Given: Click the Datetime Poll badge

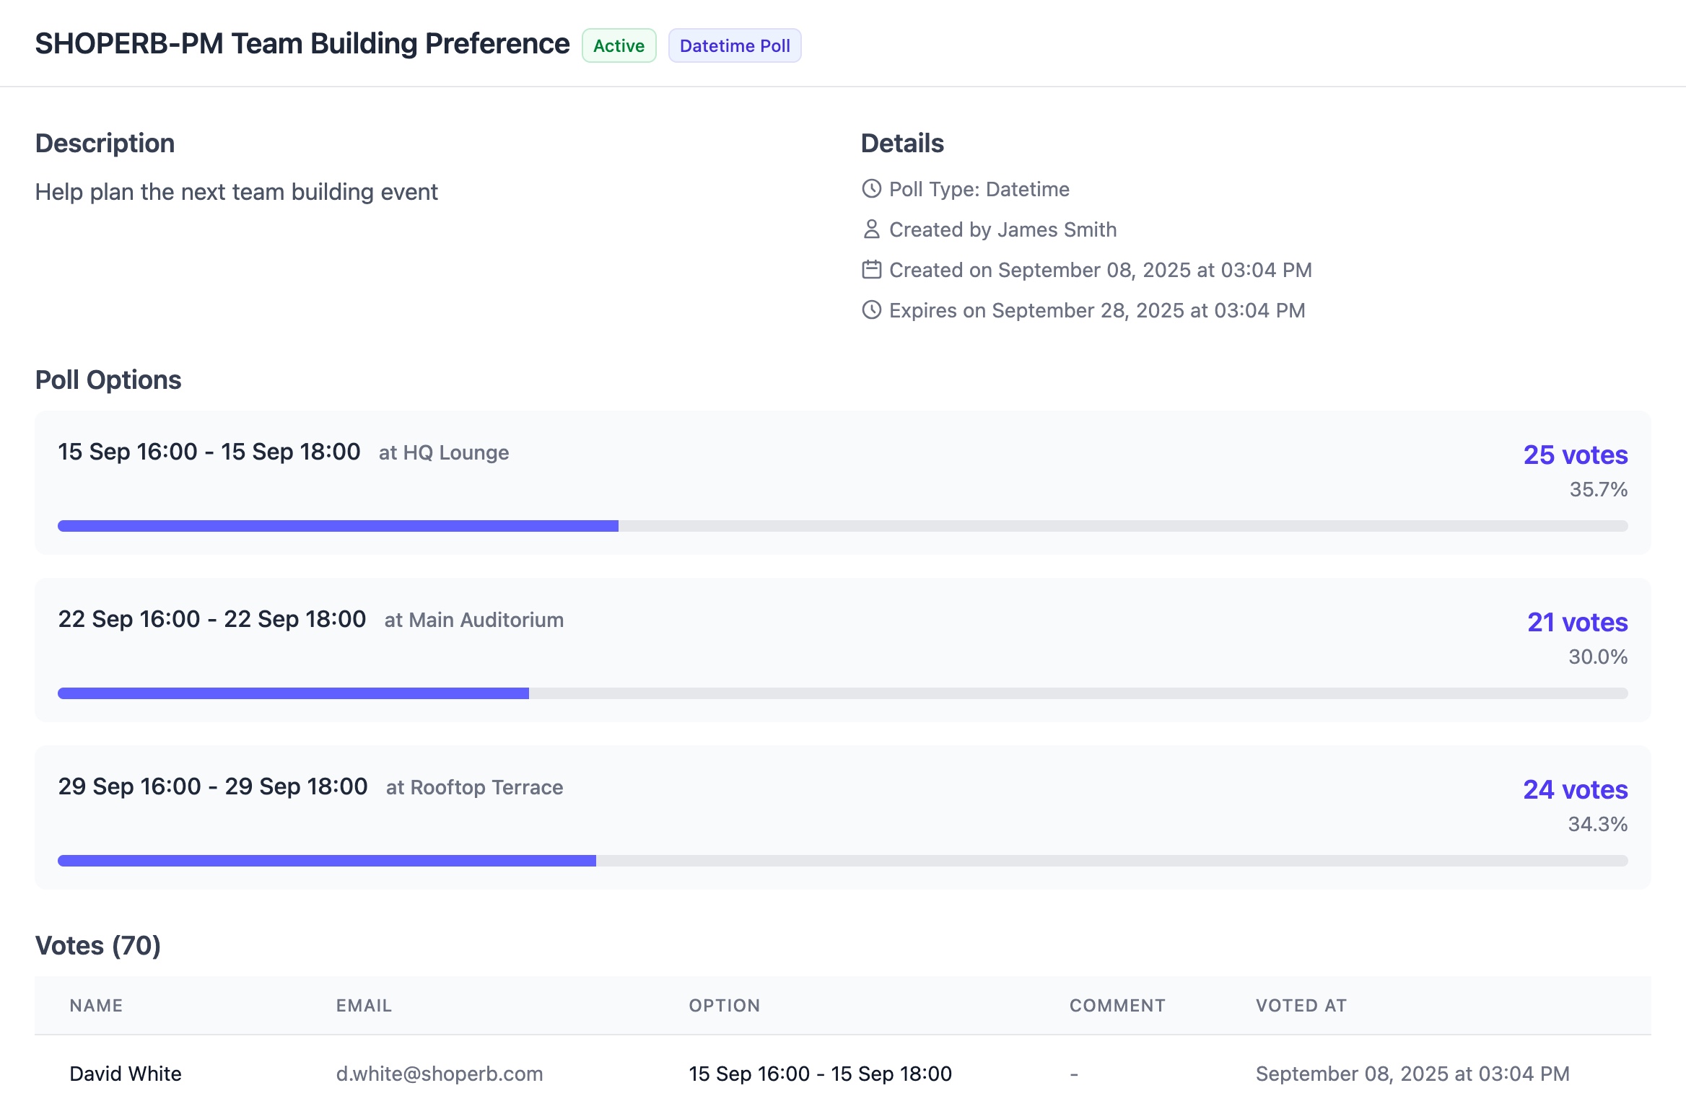Looking at the screenshot, I should (x=734, y=45).
